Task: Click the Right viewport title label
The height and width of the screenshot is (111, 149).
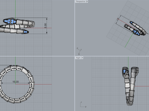Action: pyautogui.click(x=78, y=58)
